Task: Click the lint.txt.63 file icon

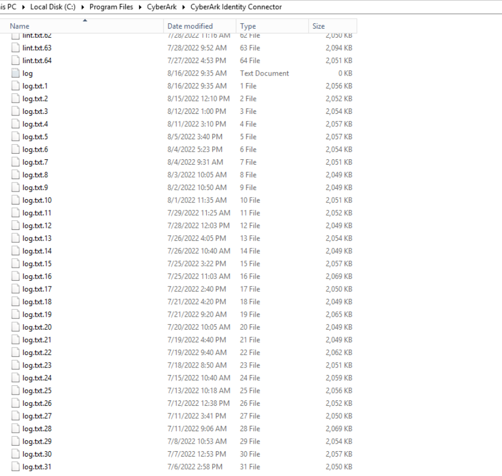Action: click(16, 48)
